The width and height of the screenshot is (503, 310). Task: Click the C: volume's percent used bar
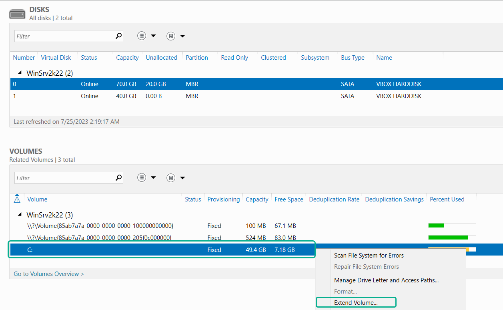pyautogui.click(x=452, y=249)
